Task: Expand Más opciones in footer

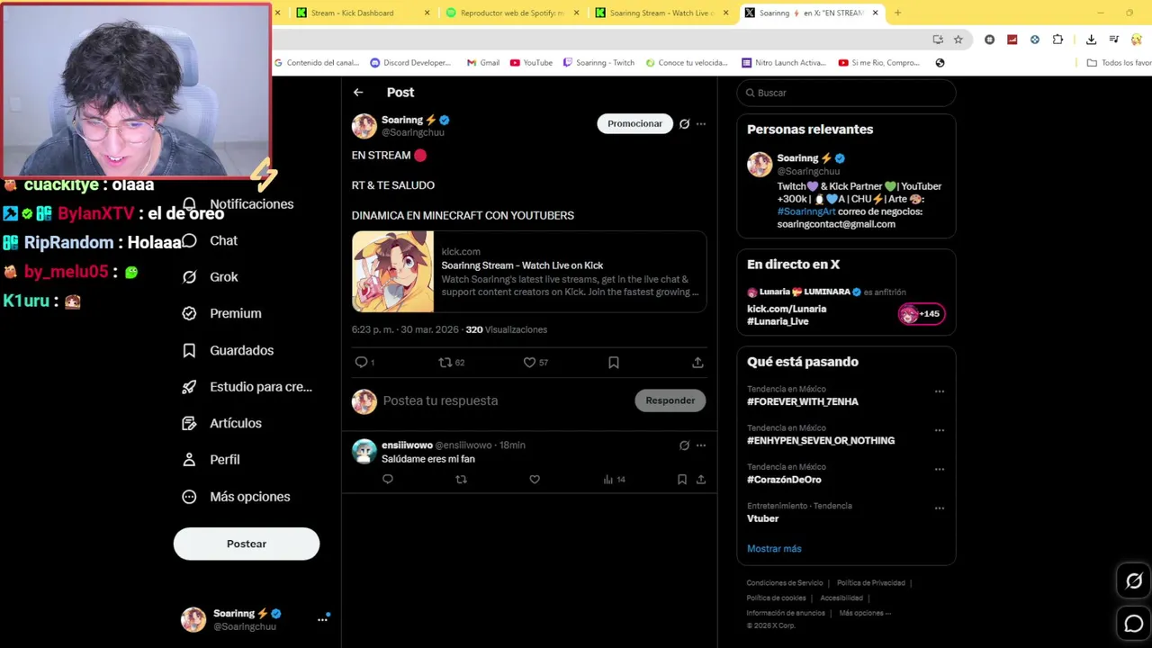Action: pyautogui.click(x=865, y=613)
